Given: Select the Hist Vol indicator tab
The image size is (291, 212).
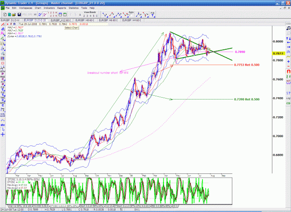Looking at the screenshot, I should point(20,206).
